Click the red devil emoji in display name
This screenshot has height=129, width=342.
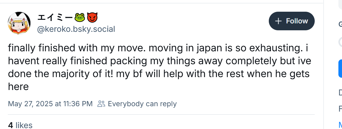92,17
